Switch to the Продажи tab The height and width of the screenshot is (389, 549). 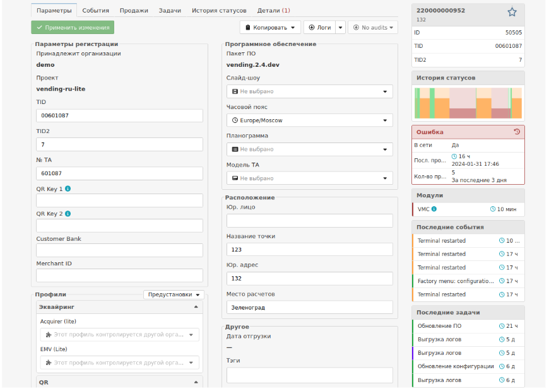pos(134,11)
